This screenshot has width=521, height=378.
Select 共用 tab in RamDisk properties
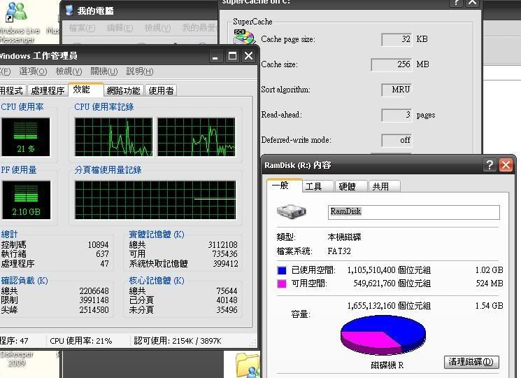384,186
